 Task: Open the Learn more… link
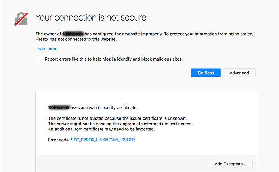[48, 49]
